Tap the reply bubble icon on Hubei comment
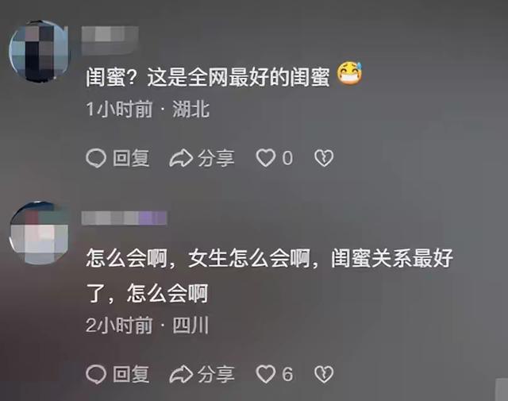 pyautogui.click(x=96, y=158)
